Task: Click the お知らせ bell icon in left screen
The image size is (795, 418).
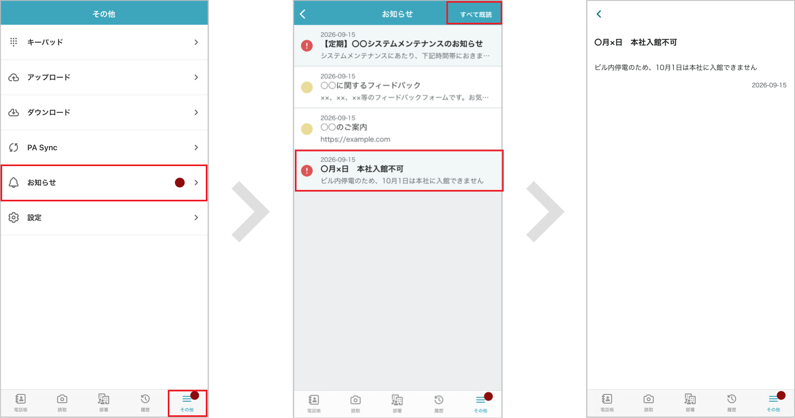Action: [x=14, y=182]
